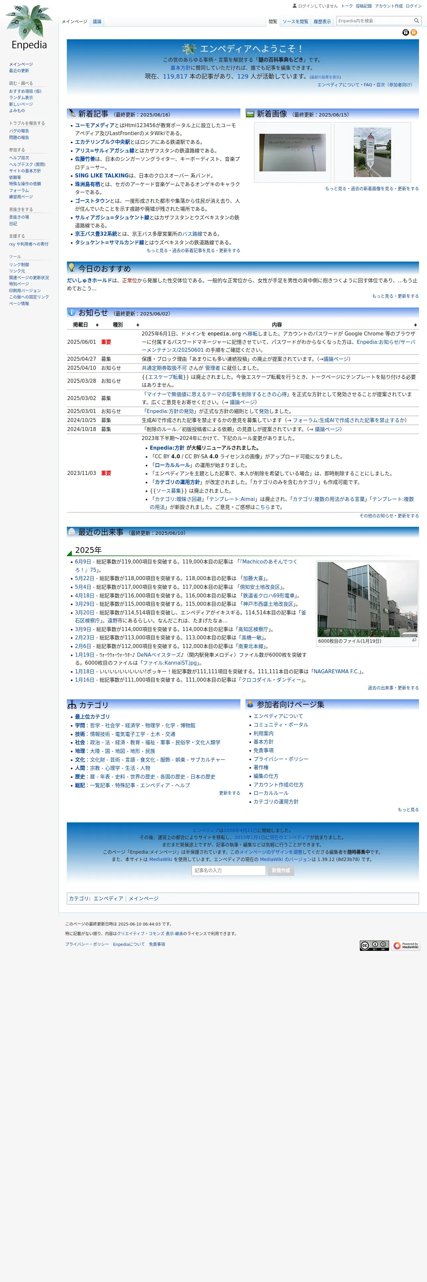Open 印刷用バージョン in the sidebar

[x=25, y=291]
